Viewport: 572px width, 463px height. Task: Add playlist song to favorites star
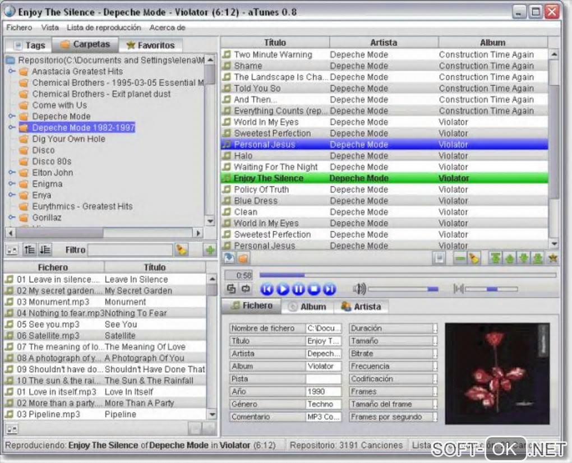553,258
